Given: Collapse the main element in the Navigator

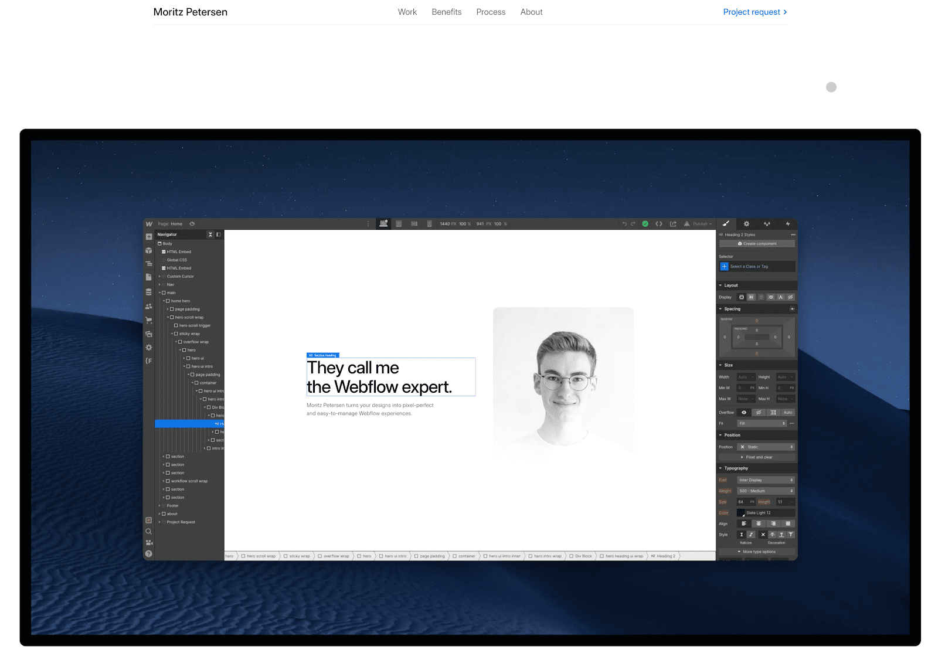Looking at the screenshot, I should [x=159, y=293].
